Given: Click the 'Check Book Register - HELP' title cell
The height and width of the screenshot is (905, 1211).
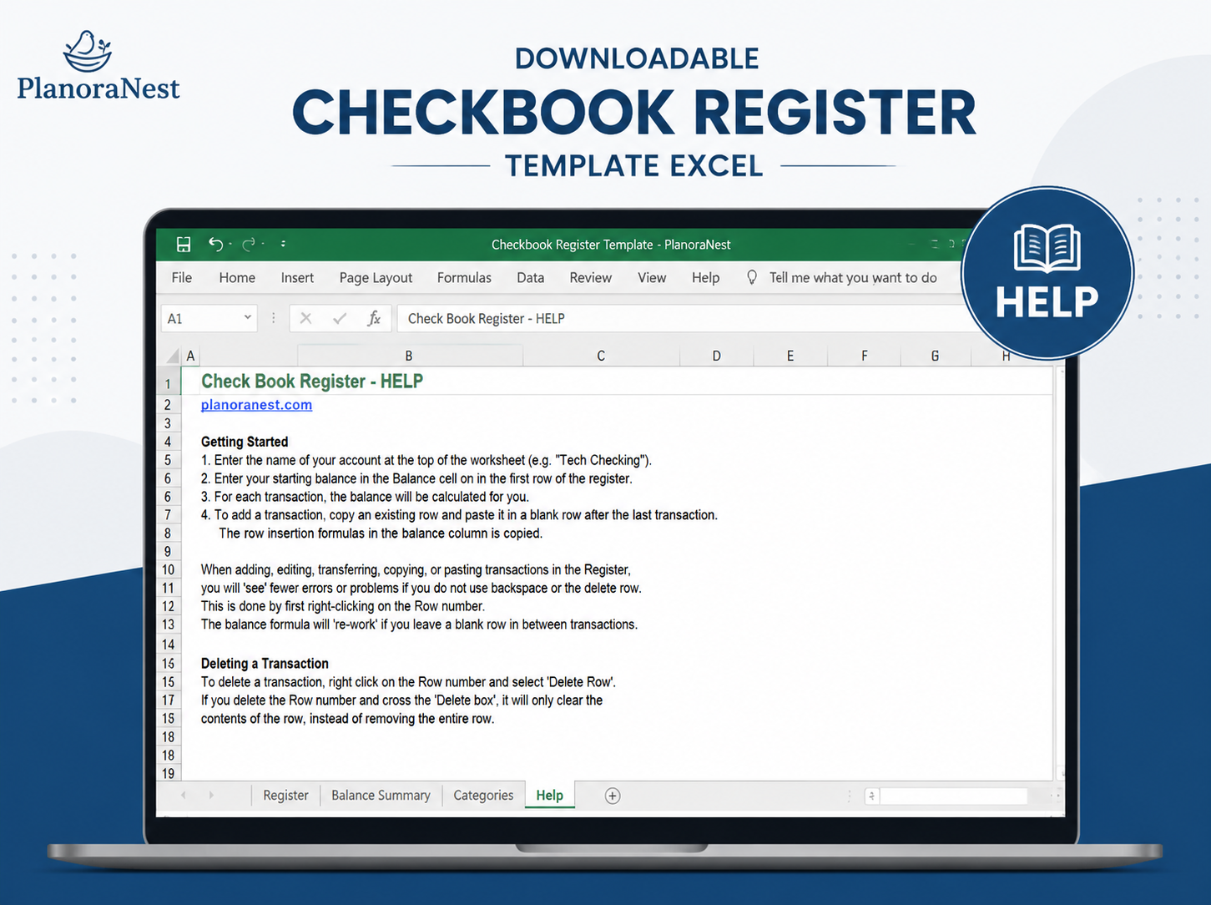Looking at the screenshot, I should point(312,382).
